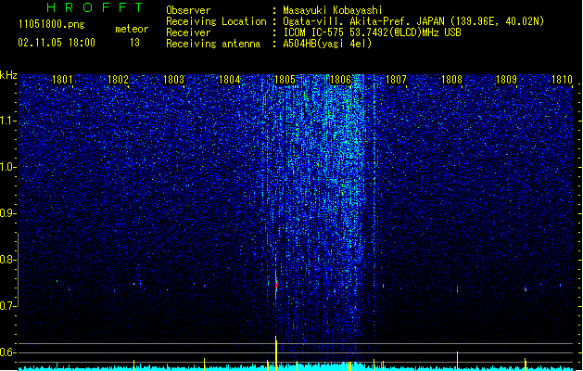This screenshot has height=371, width=583.
Task: Click the HROFFT title text
Action: point(95,7)
